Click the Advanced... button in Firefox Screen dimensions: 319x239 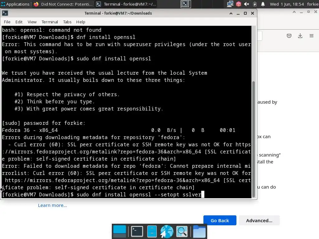[259, 220]
